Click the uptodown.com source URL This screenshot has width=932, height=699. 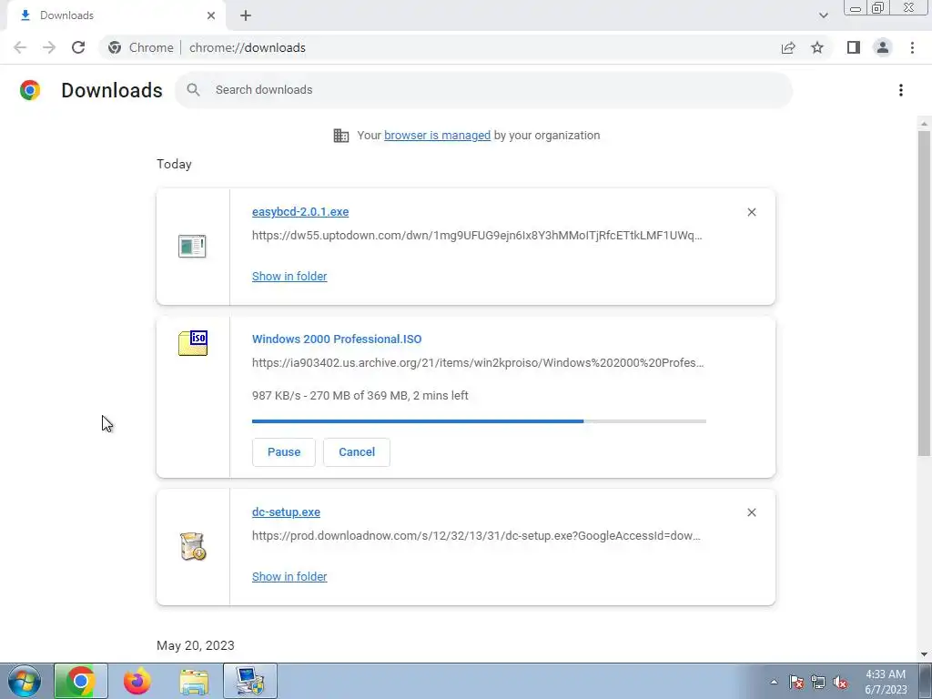point(477,236)
